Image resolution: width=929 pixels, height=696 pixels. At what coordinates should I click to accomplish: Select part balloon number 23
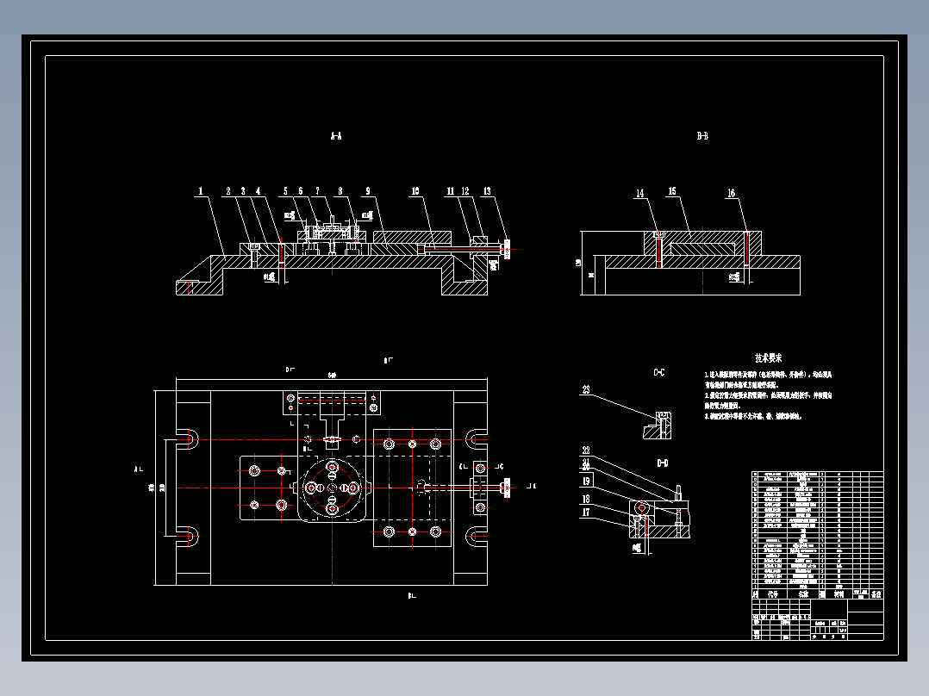point(586,389)
